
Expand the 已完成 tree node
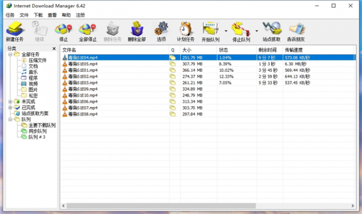[10, 108]
